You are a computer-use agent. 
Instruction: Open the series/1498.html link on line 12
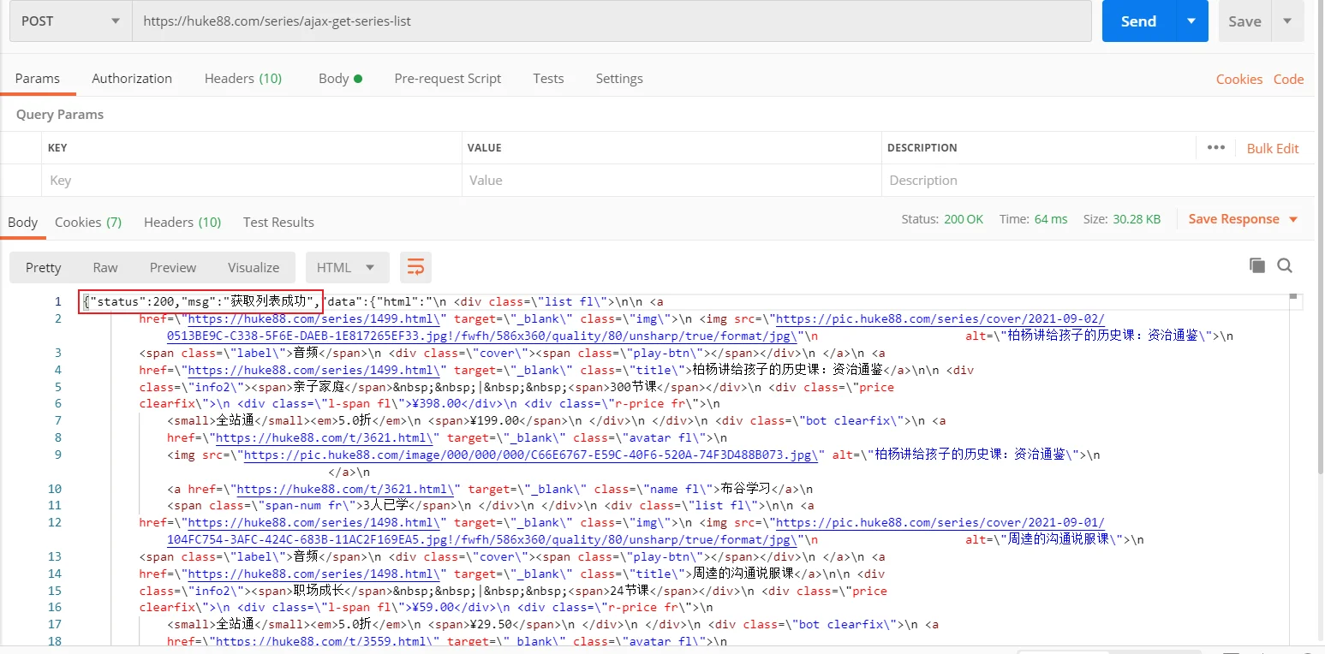[314, 523]
